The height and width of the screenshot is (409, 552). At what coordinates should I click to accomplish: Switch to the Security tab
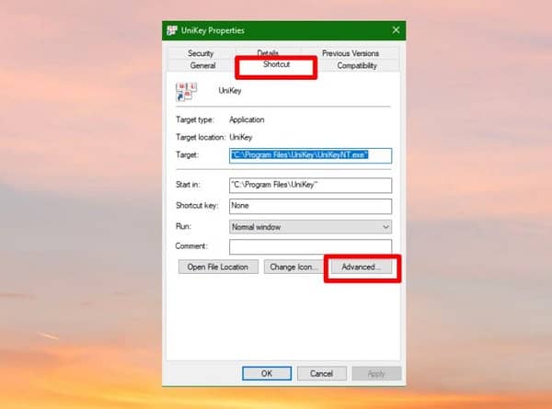(201, 53)
